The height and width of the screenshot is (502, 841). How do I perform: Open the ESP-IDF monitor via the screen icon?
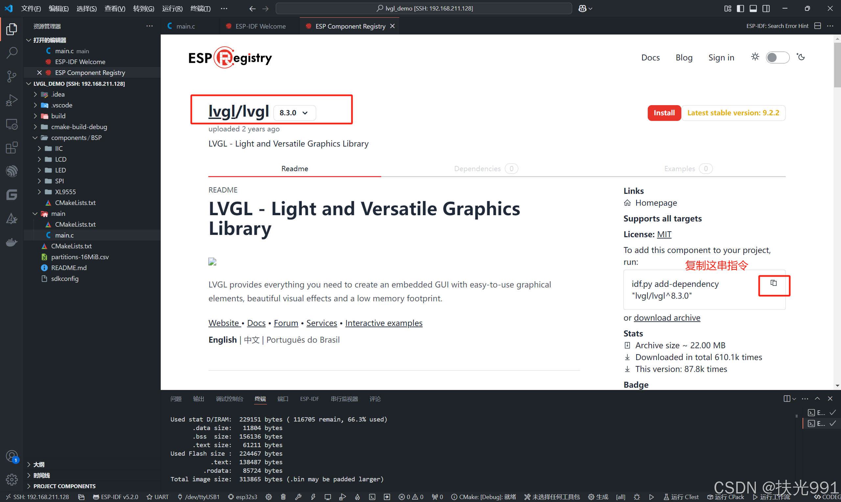[x=327, y=497]
